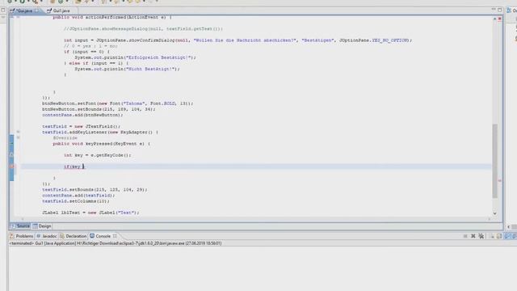Switch to the Source editor tab

[x=20, y=226]
